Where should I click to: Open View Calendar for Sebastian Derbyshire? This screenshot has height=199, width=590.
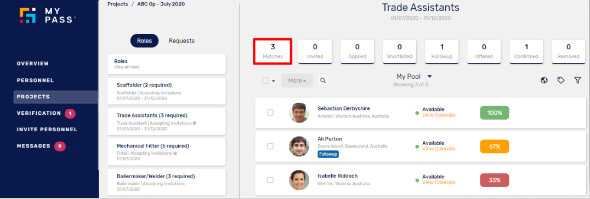click(x=439, y=115)
